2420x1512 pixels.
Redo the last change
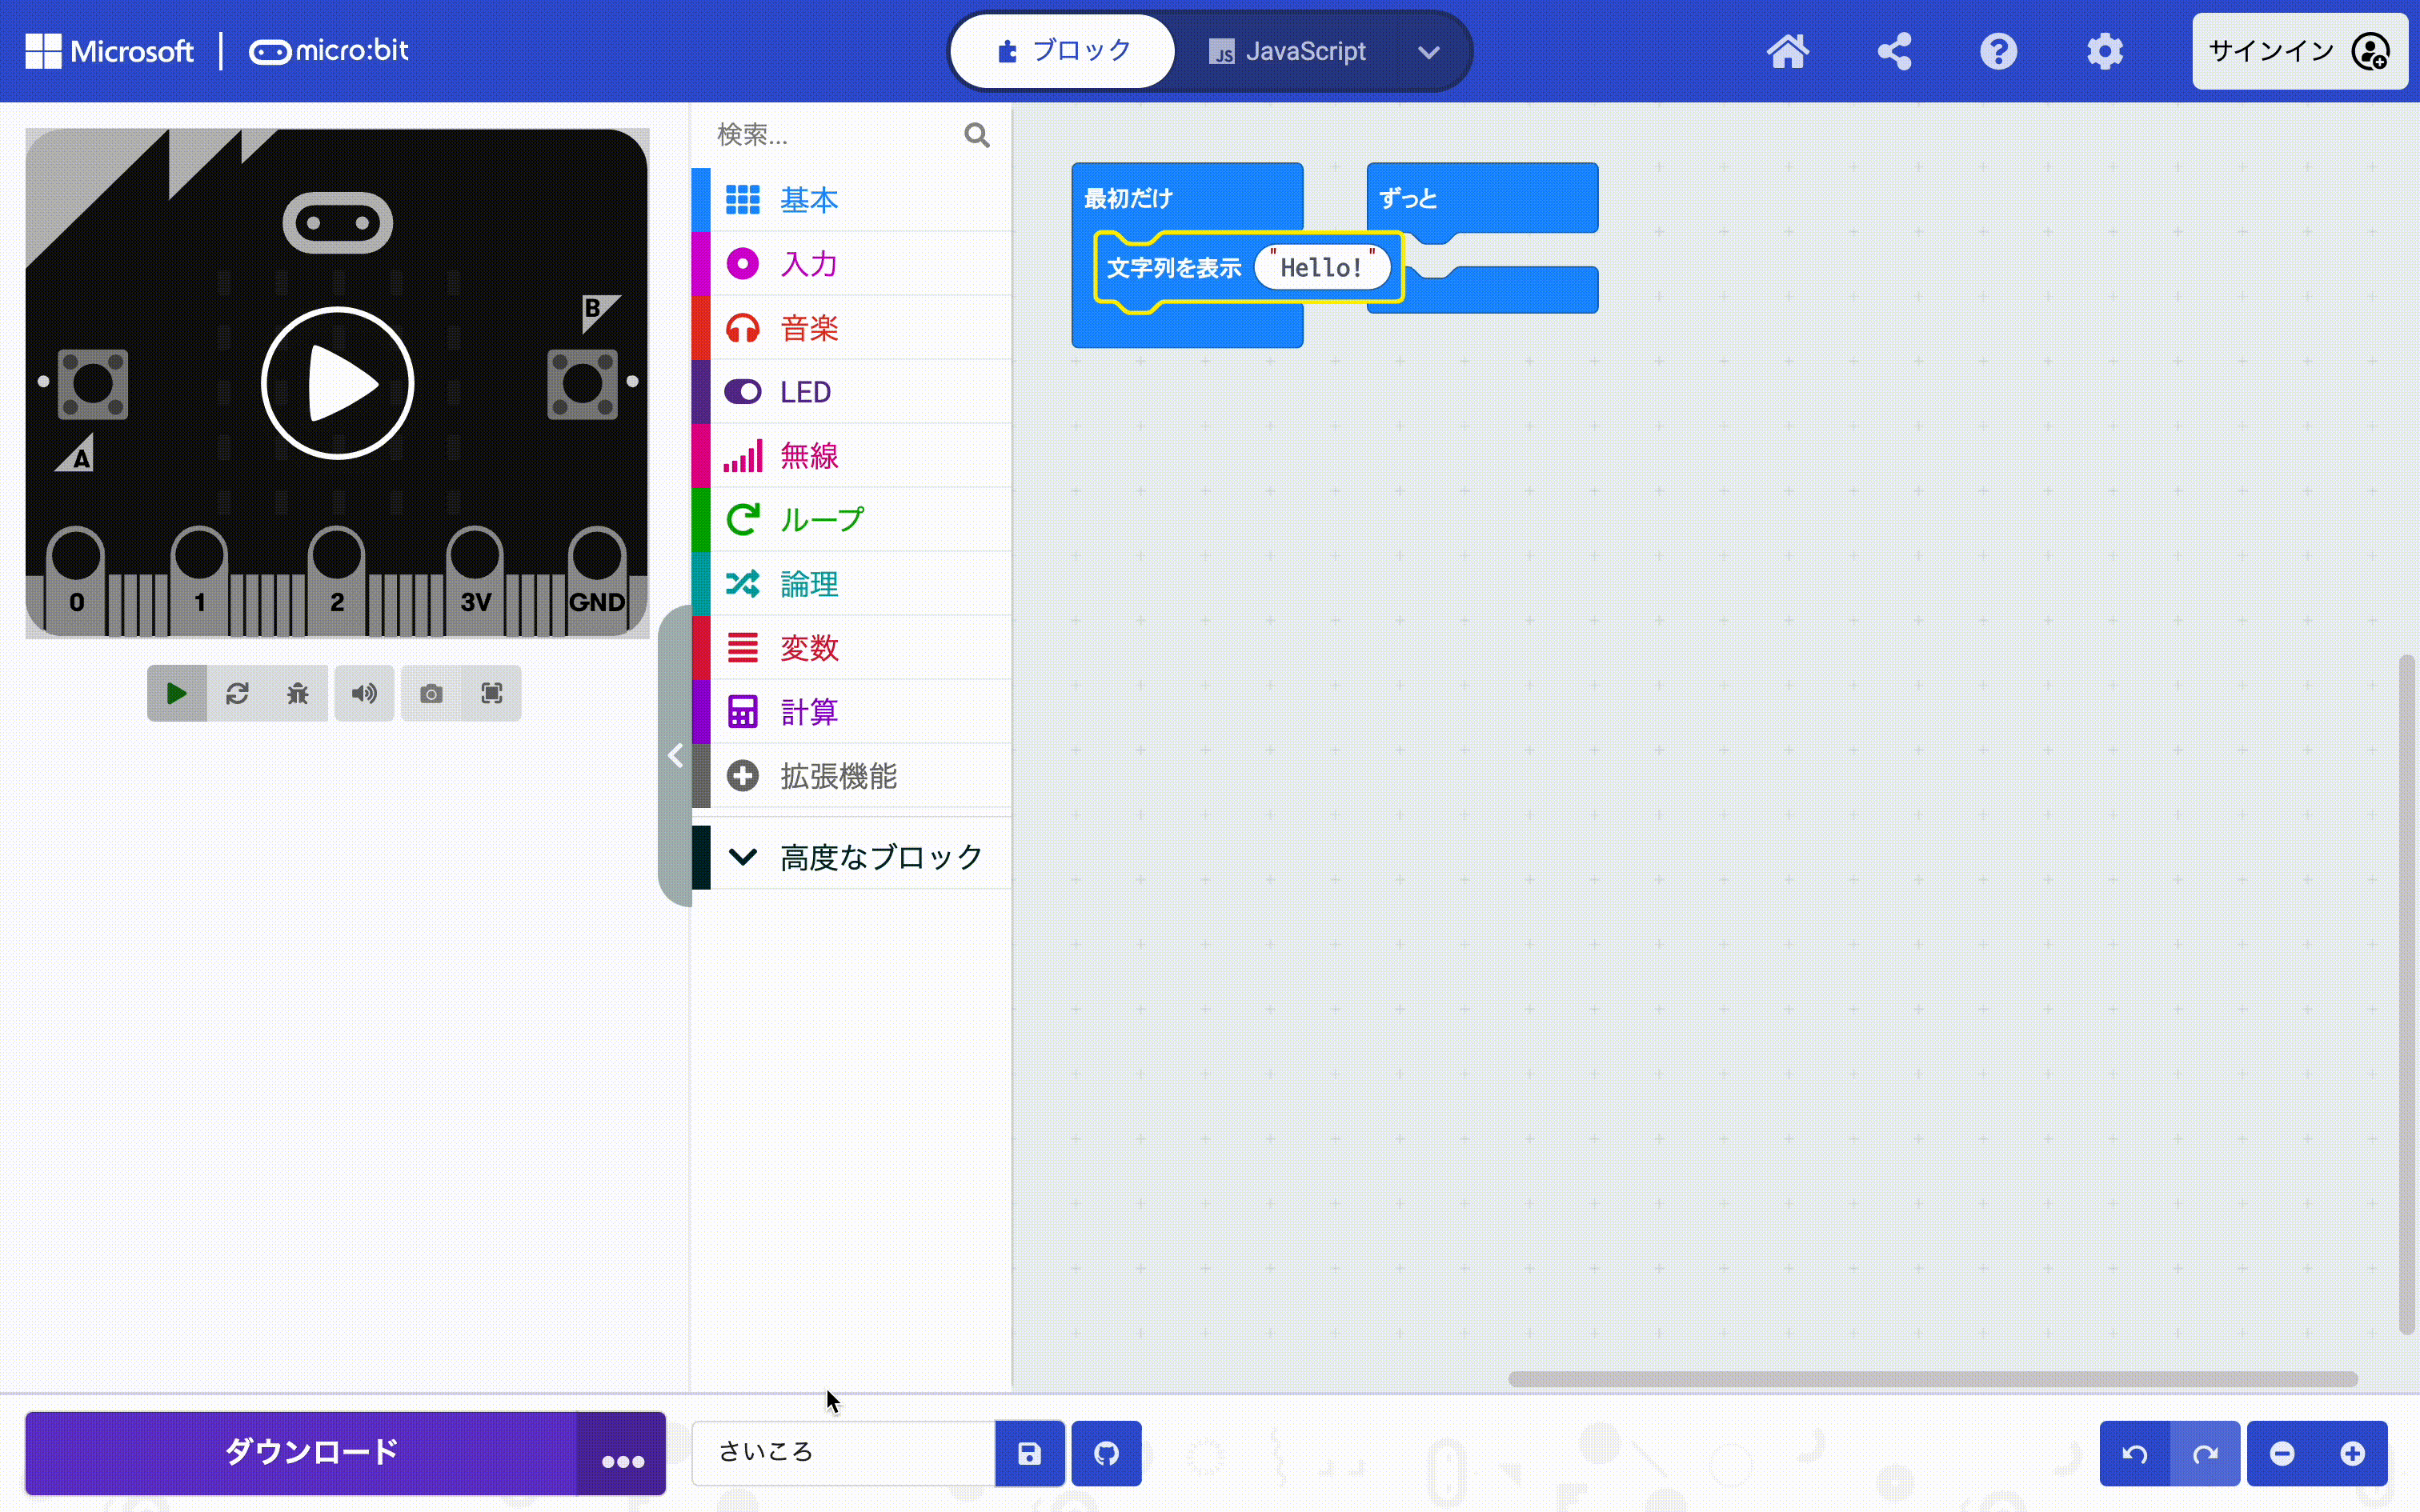pyautogui.click(x=2205, y=1453)
